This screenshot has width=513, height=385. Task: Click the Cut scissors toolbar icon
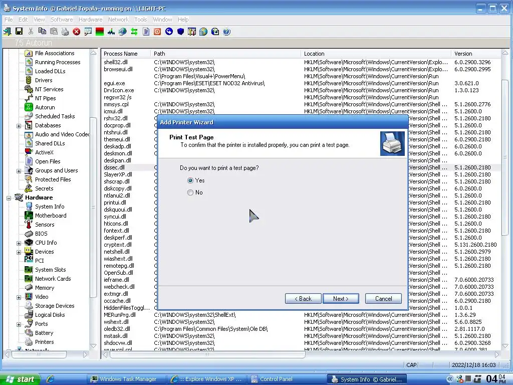tap(31, 32)
